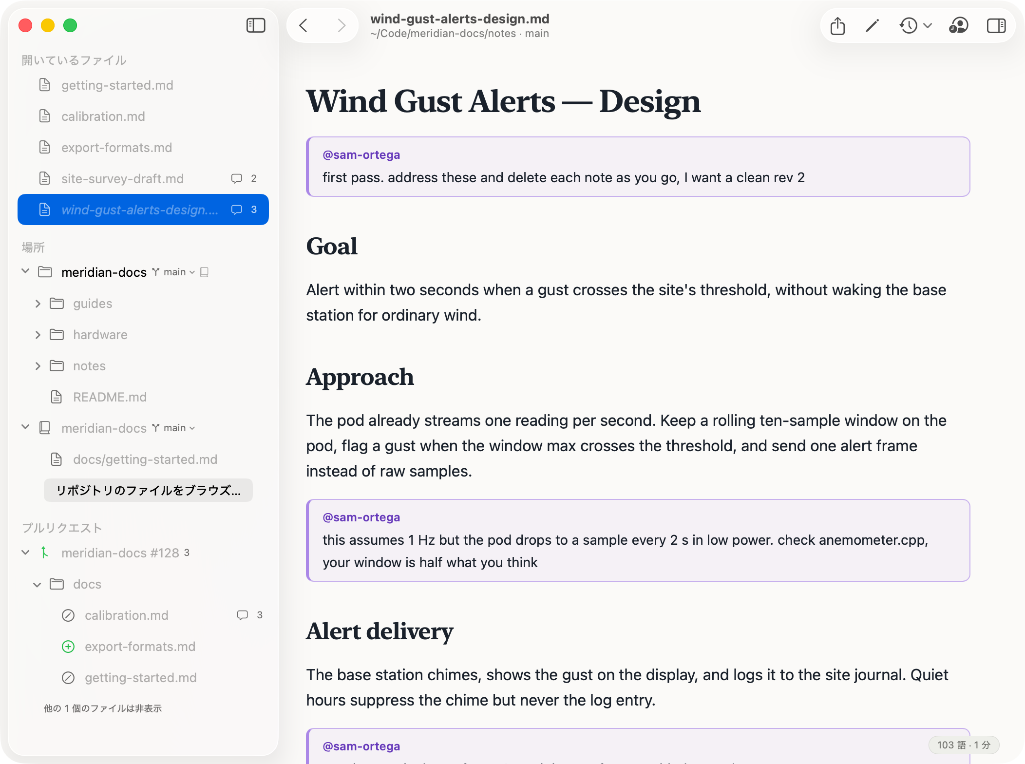Click リポジトリのファイルをブラウズ button
The image size is (1025, 764).
[x=148, y=490]
